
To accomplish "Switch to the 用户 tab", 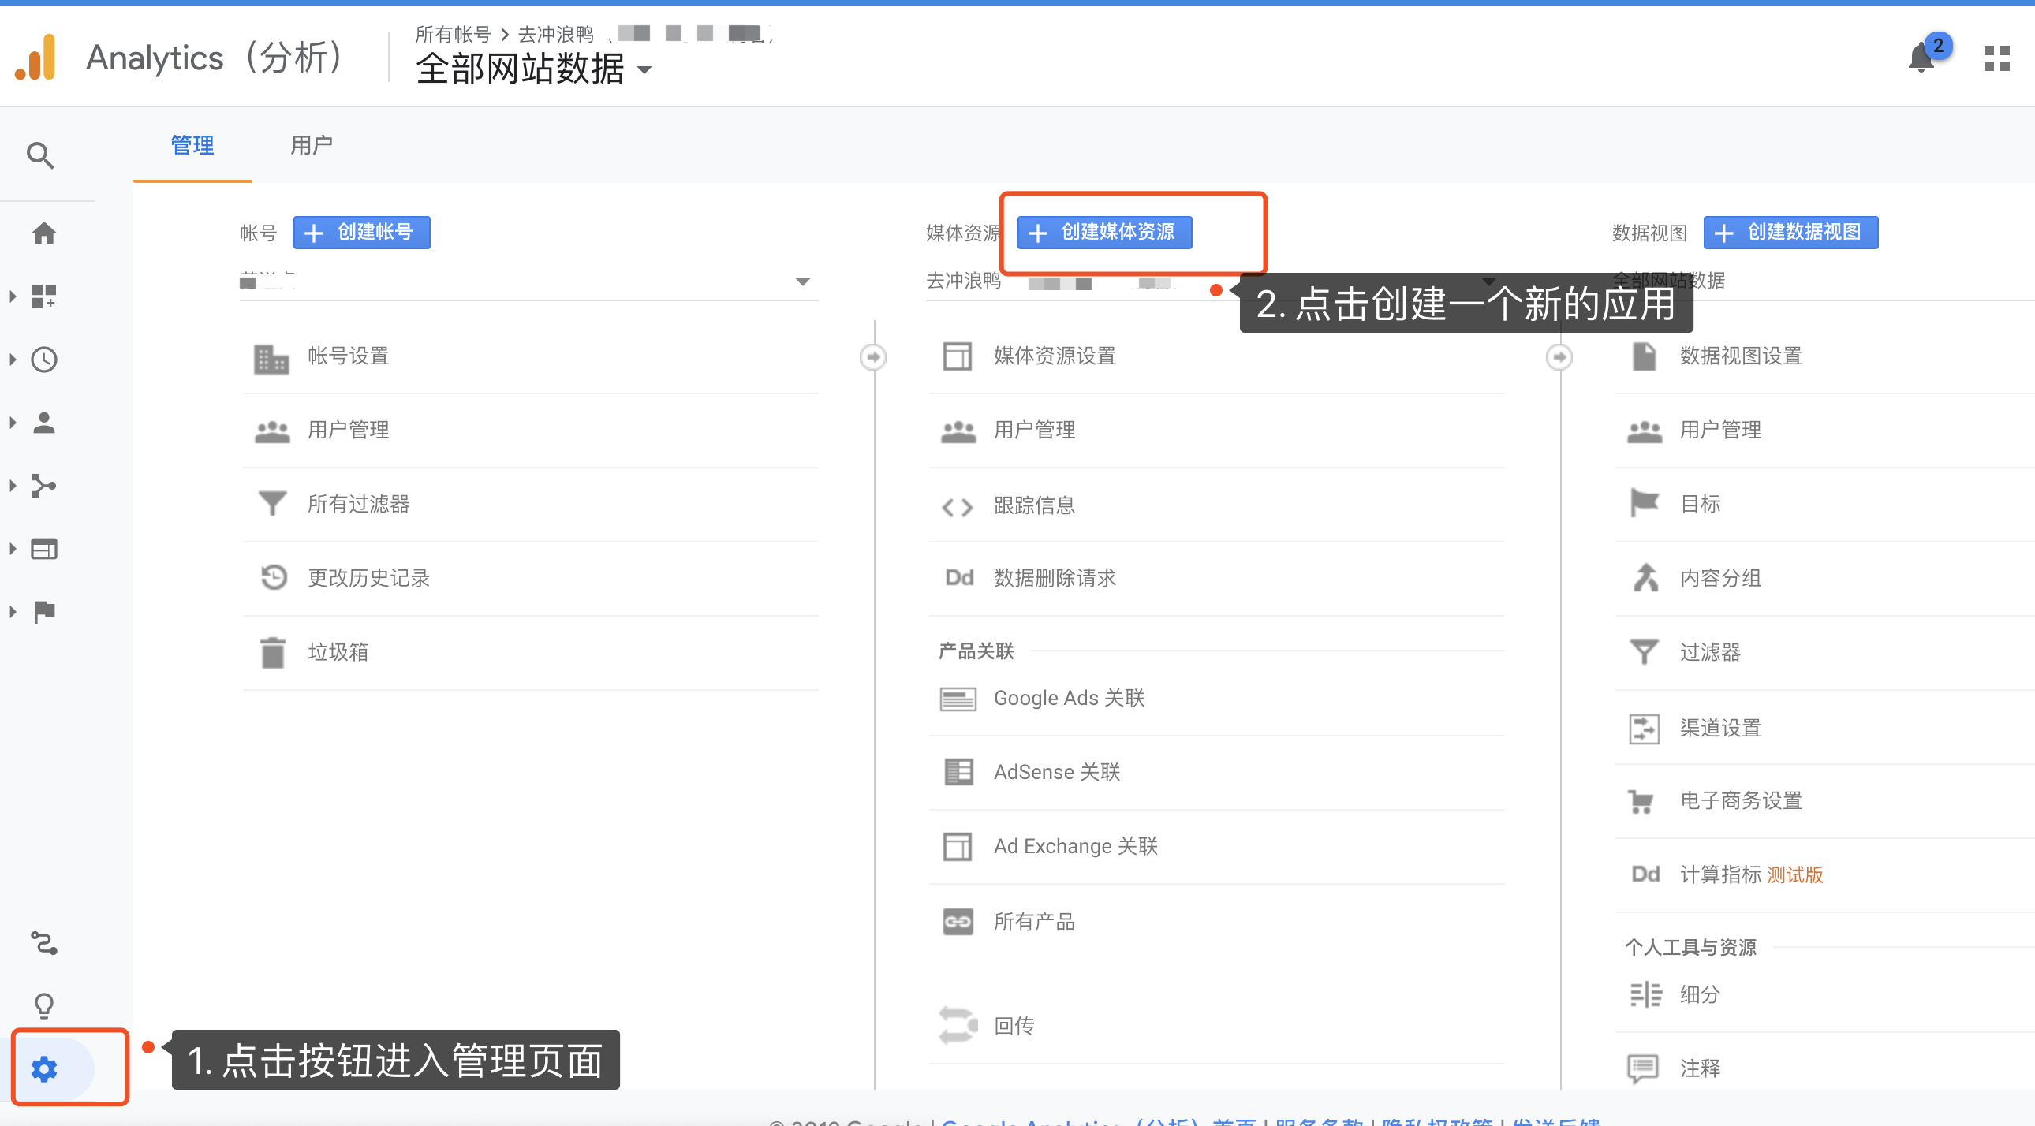I will pos(312,145).
